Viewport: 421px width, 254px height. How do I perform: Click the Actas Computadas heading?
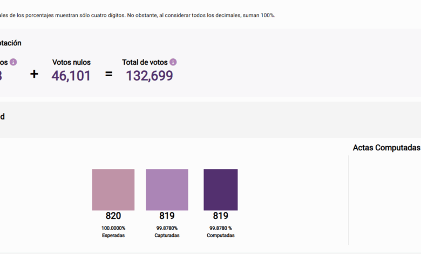point(386,148)
